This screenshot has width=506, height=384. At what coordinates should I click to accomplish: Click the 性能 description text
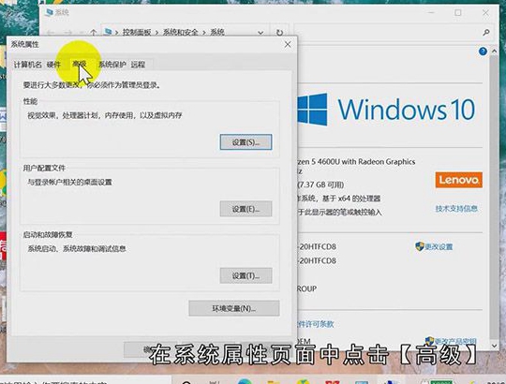(x=105, y=115)
